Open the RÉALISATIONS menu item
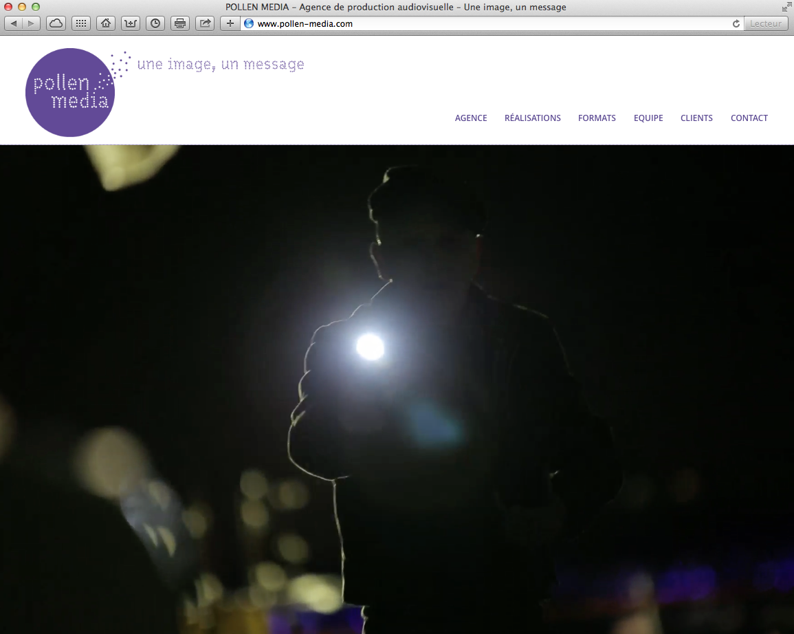The width and height of the screenshot is (794, 634). pyautogui.click(x=533, y=118)
